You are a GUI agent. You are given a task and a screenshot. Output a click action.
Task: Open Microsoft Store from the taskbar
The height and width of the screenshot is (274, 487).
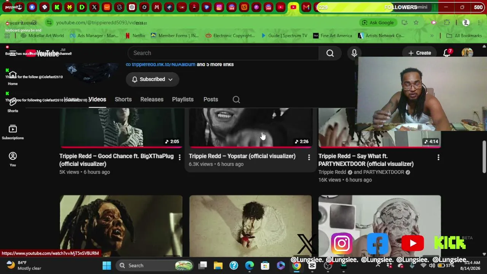tap(265, 266)
